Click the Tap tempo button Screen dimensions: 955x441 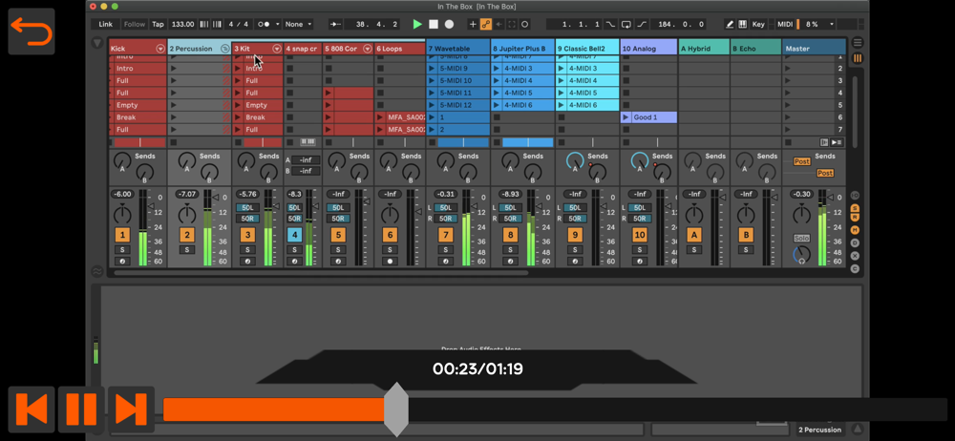pos(158,24)
